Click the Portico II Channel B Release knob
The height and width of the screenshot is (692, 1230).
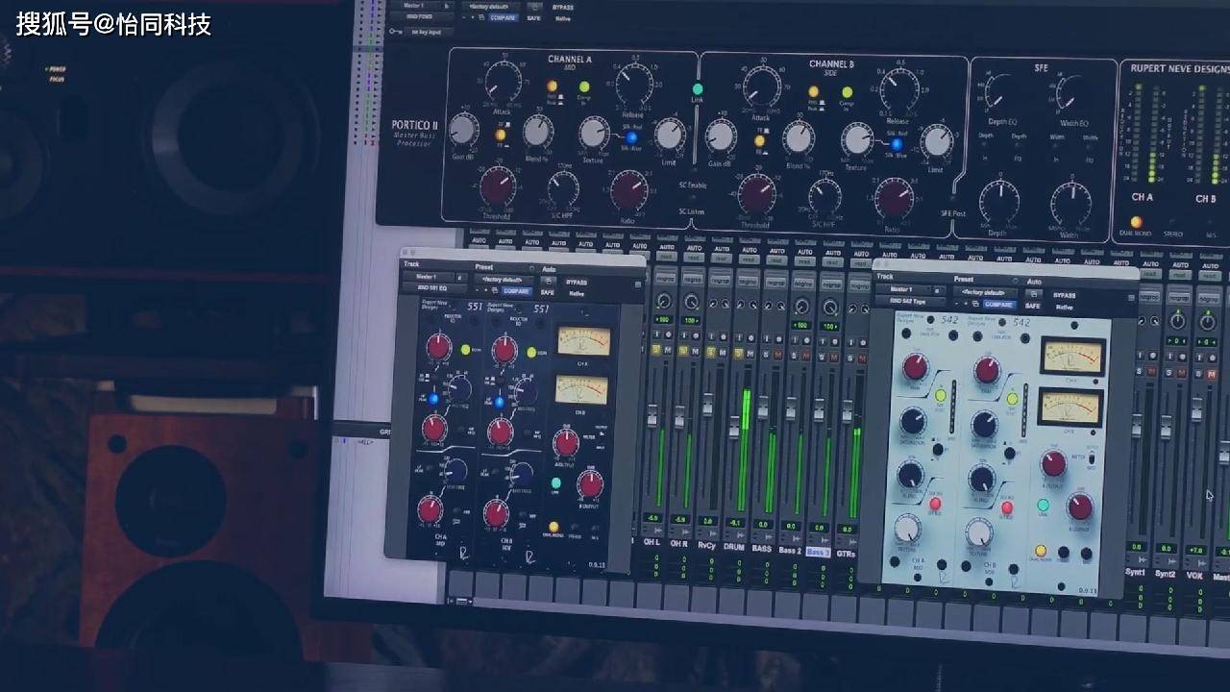898,89
